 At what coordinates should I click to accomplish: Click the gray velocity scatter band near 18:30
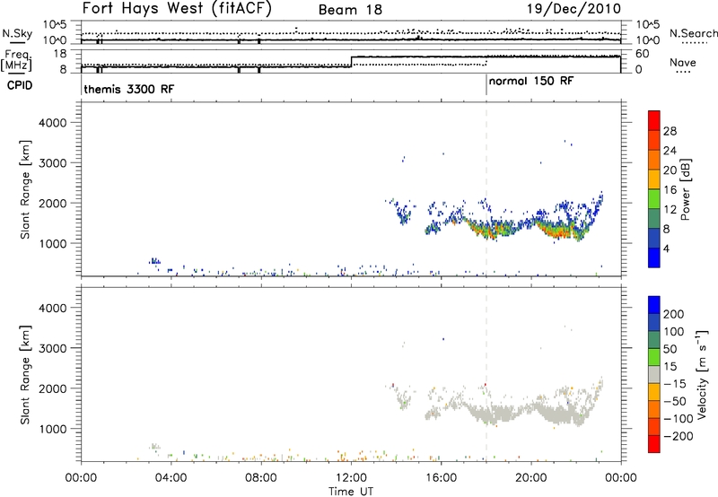coord(498,414)
